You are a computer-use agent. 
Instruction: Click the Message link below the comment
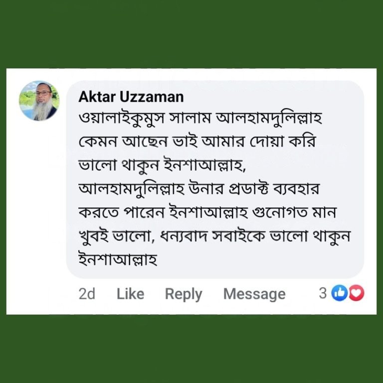tap(254, 294)
